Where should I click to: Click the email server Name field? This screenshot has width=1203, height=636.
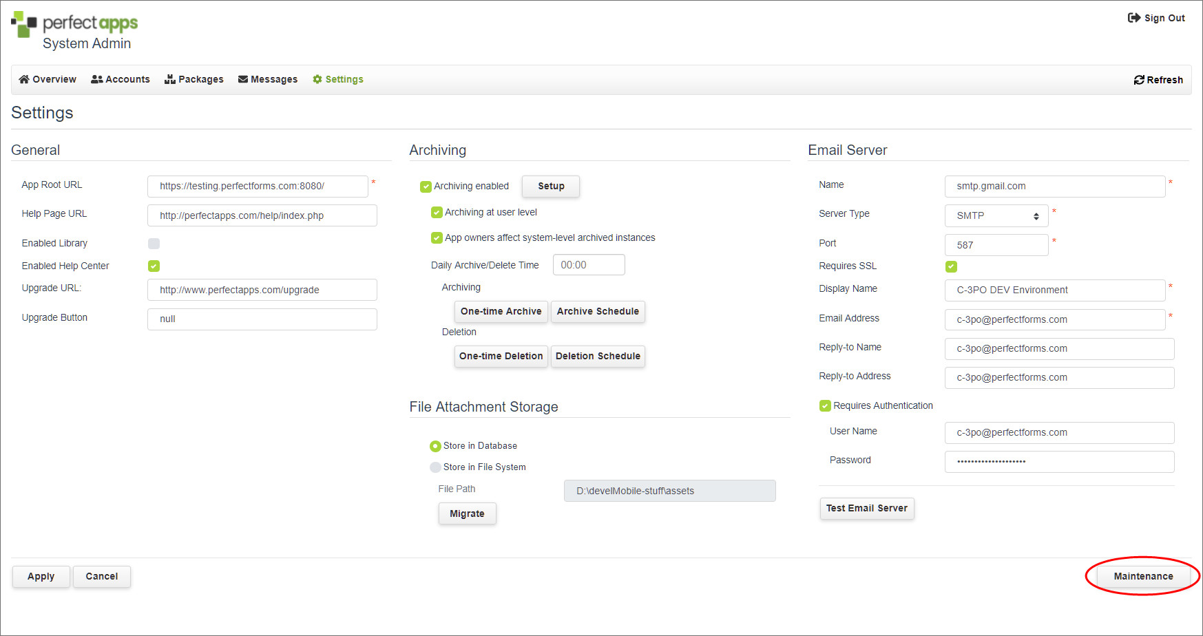(x=1055, y=187)
